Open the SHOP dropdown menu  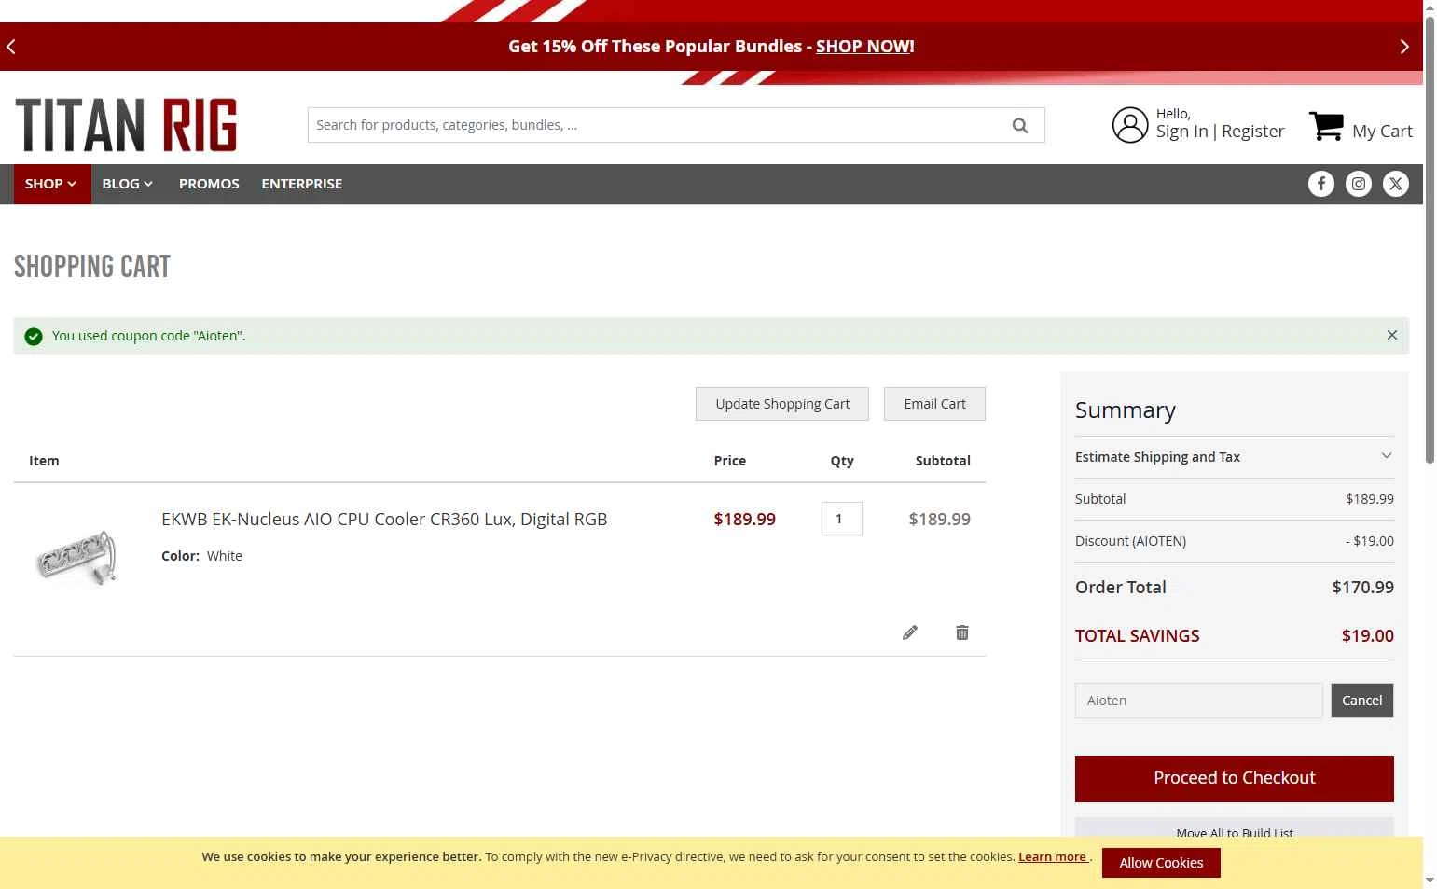click(51, 184)
